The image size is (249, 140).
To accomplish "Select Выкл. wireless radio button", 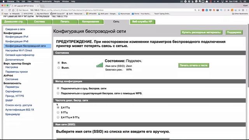I will click(x=59, y=68).
